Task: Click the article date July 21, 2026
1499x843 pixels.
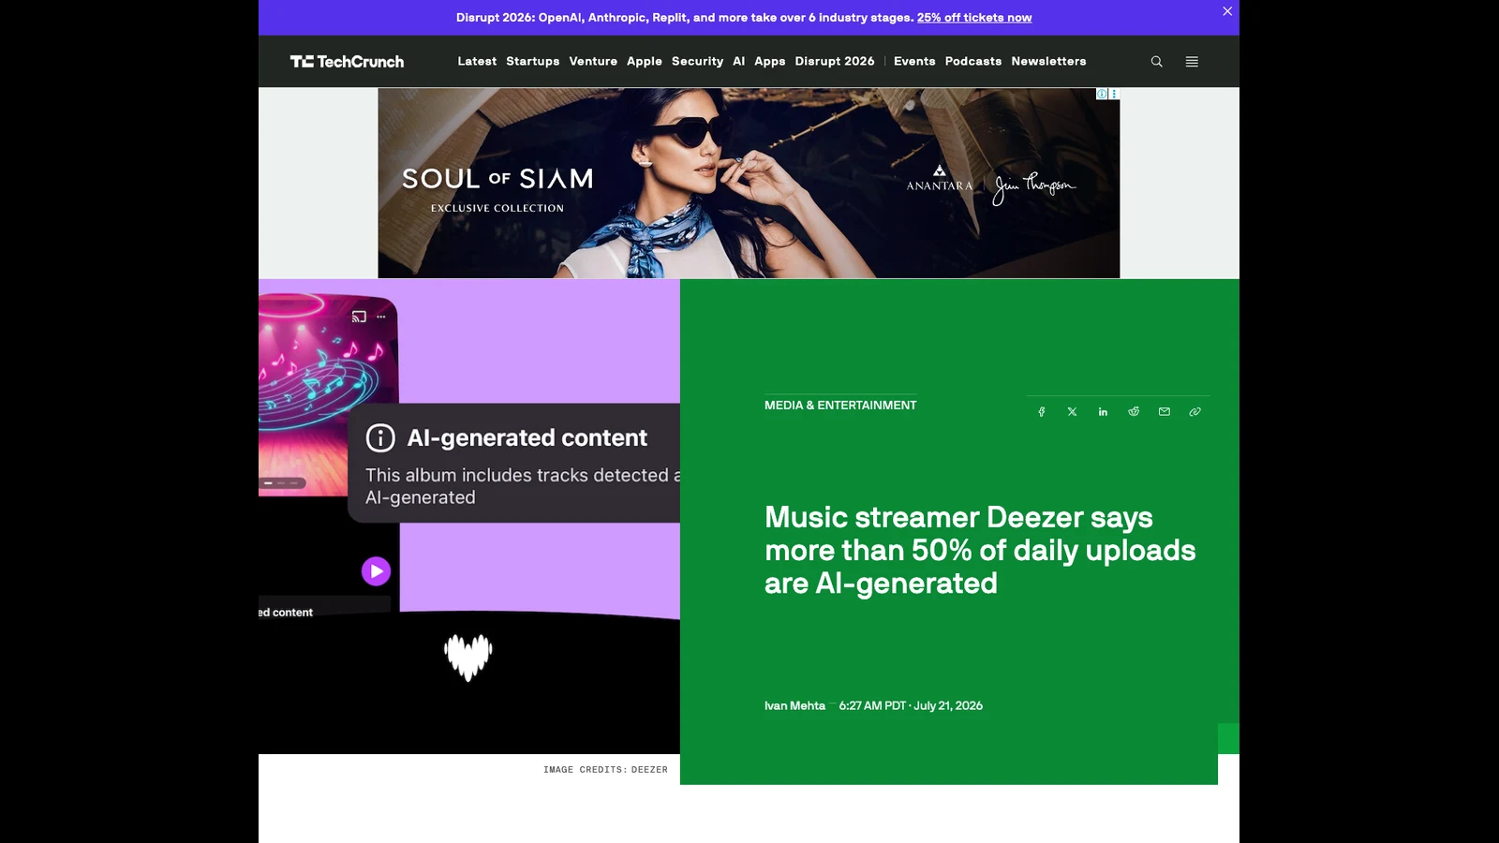Action: click(948, 706)
